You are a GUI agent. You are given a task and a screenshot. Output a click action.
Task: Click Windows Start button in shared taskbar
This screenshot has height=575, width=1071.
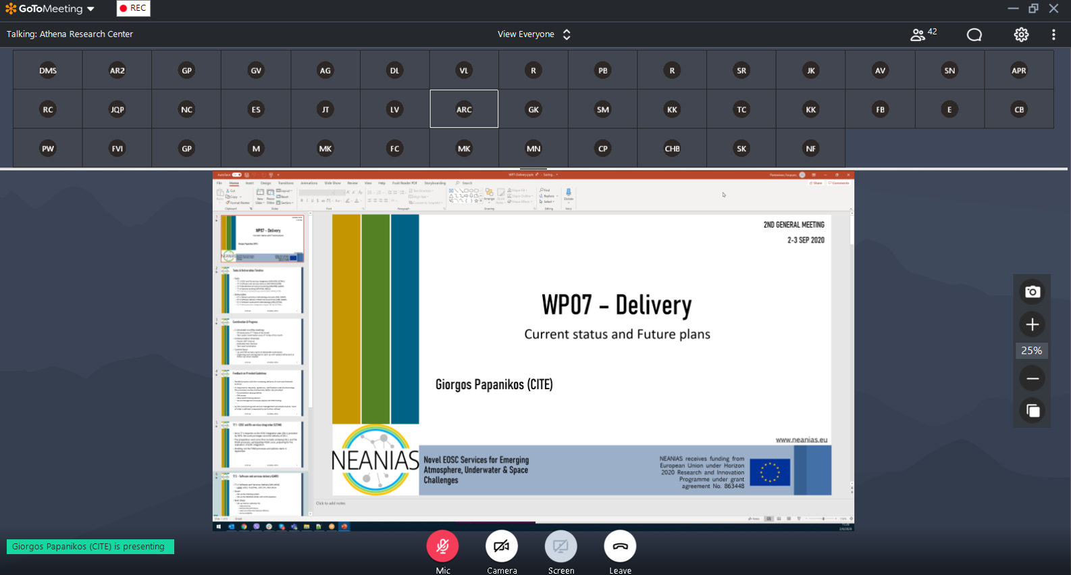[218, 526]
